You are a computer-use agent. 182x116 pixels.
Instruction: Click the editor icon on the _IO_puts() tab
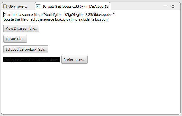pyautogui.click(x=38, y=6)
